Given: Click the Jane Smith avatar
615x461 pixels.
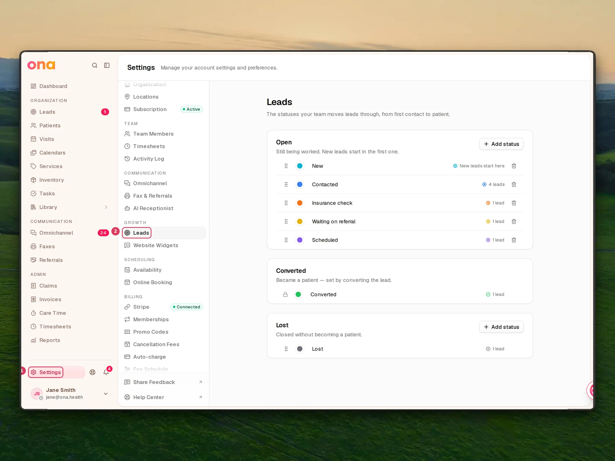Looking at the screenshot, I should (x=37, y=394).
